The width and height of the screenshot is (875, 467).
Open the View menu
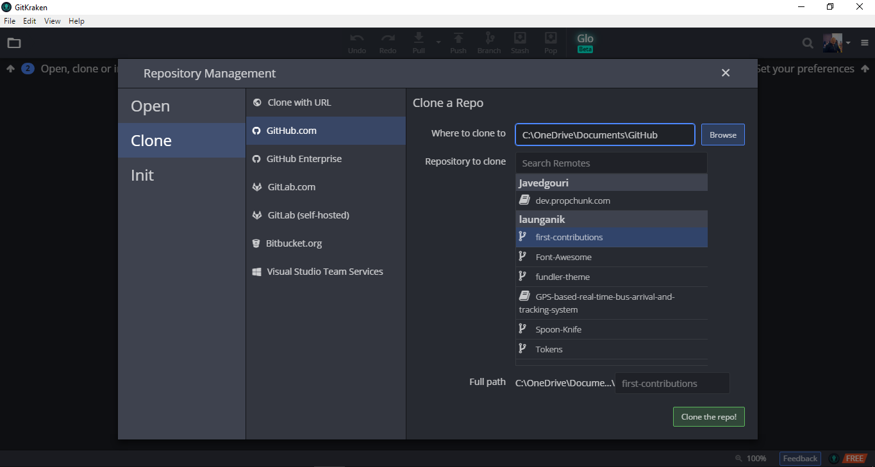coord(53,21)
